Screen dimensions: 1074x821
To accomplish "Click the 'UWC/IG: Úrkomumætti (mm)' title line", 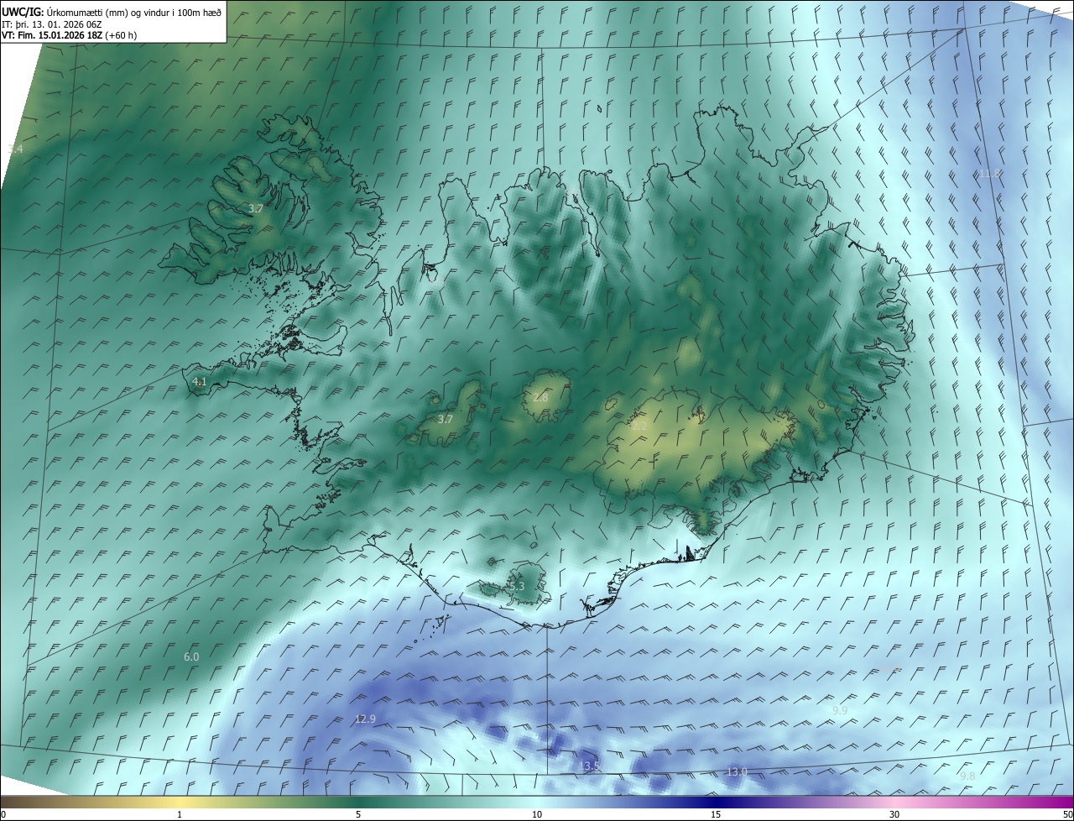I will tap(112, 11).
